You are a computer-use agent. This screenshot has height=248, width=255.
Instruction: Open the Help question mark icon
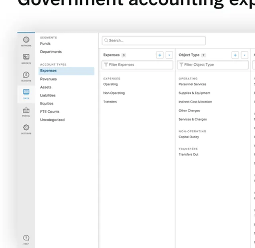[26, 238]
